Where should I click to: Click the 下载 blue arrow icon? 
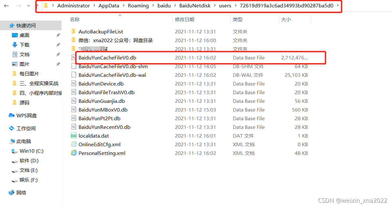[14, 45]
